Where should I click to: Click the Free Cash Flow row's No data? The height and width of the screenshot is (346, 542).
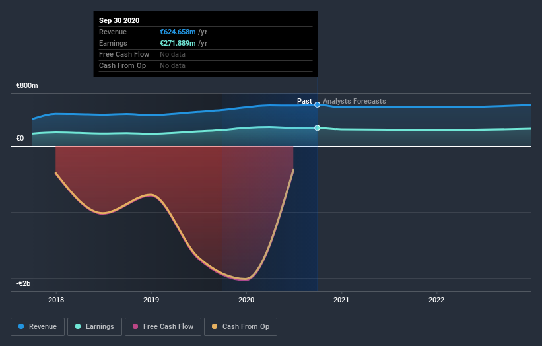point(172,54)
